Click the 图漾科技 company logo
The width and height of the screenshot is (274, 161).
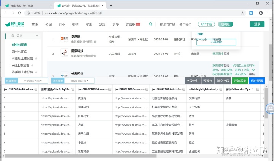[x=64, y=53]
